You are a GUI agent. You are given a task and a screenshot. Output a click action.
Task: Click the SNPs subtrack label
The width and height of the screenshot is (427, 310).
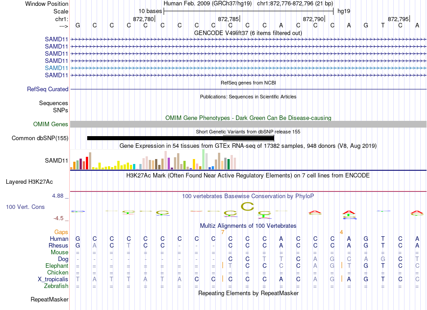pyautogui.click(x=61, y=110)
